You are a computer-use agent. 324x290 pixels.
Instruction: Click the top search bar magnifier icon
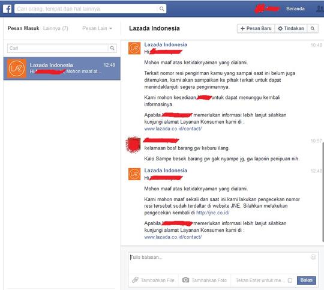[x=162, y=9]
